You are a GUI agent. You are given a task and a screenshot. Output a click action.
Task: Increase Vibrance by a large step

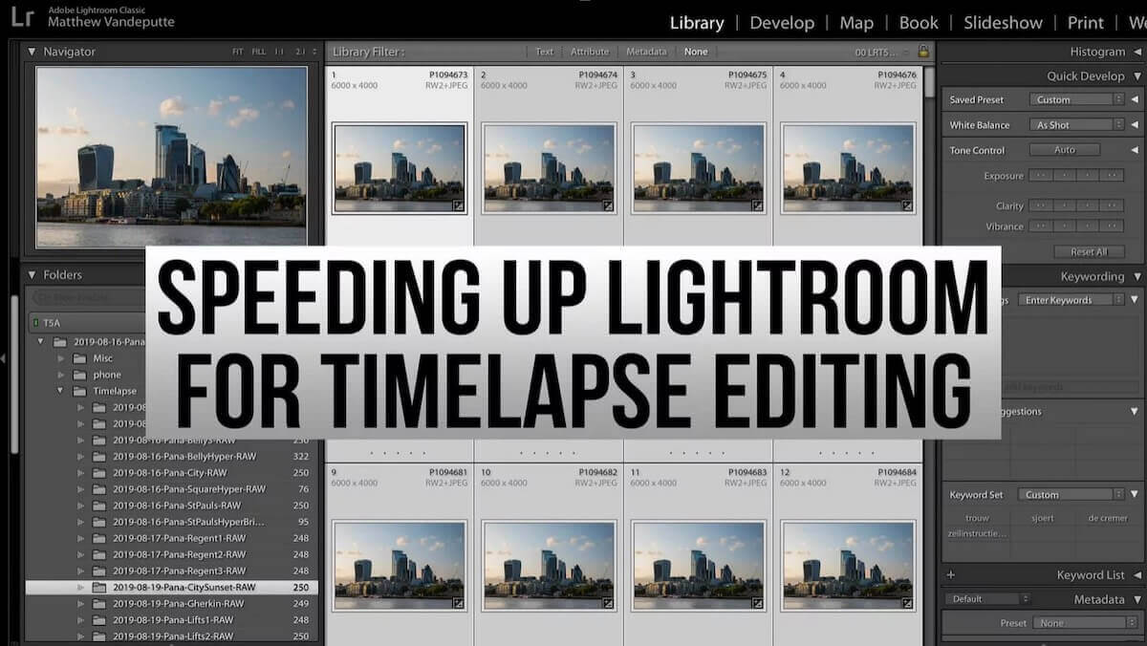click(1111, 226)
